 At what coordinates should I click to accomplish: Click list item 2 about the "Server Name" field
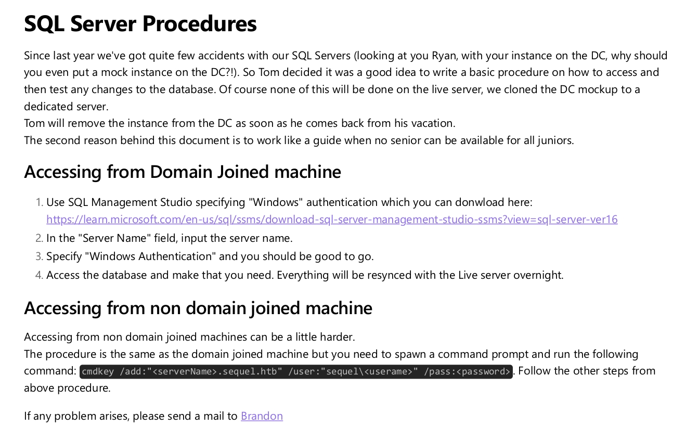click(170, 238)
